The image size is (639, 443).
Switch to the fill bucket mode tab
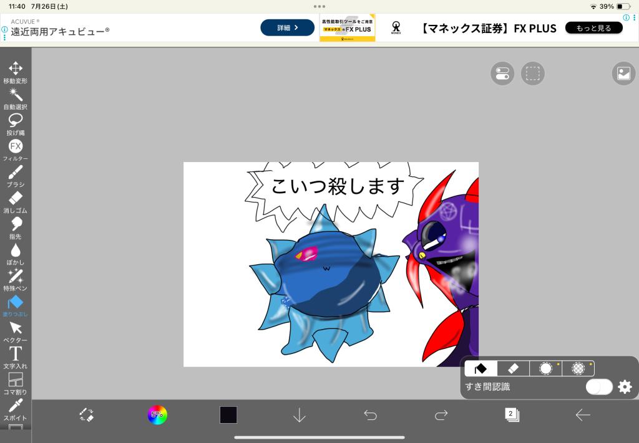click(481, 368)
